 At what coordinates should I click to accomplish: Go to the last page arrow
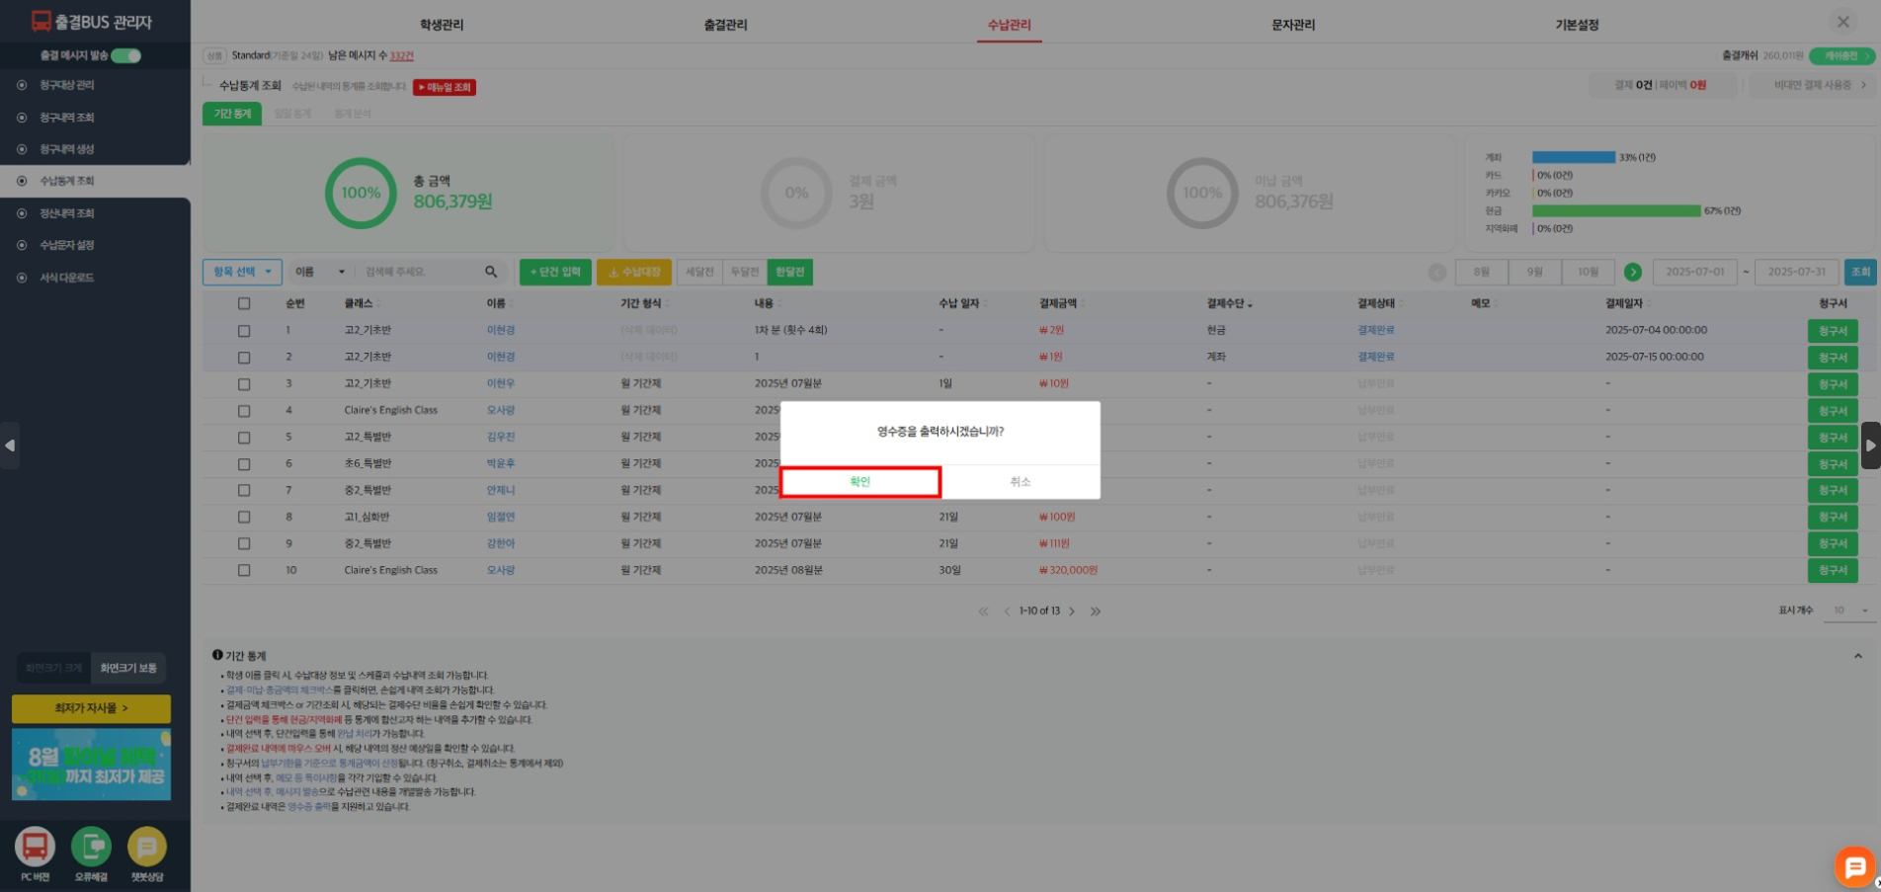coord(1096,611)
